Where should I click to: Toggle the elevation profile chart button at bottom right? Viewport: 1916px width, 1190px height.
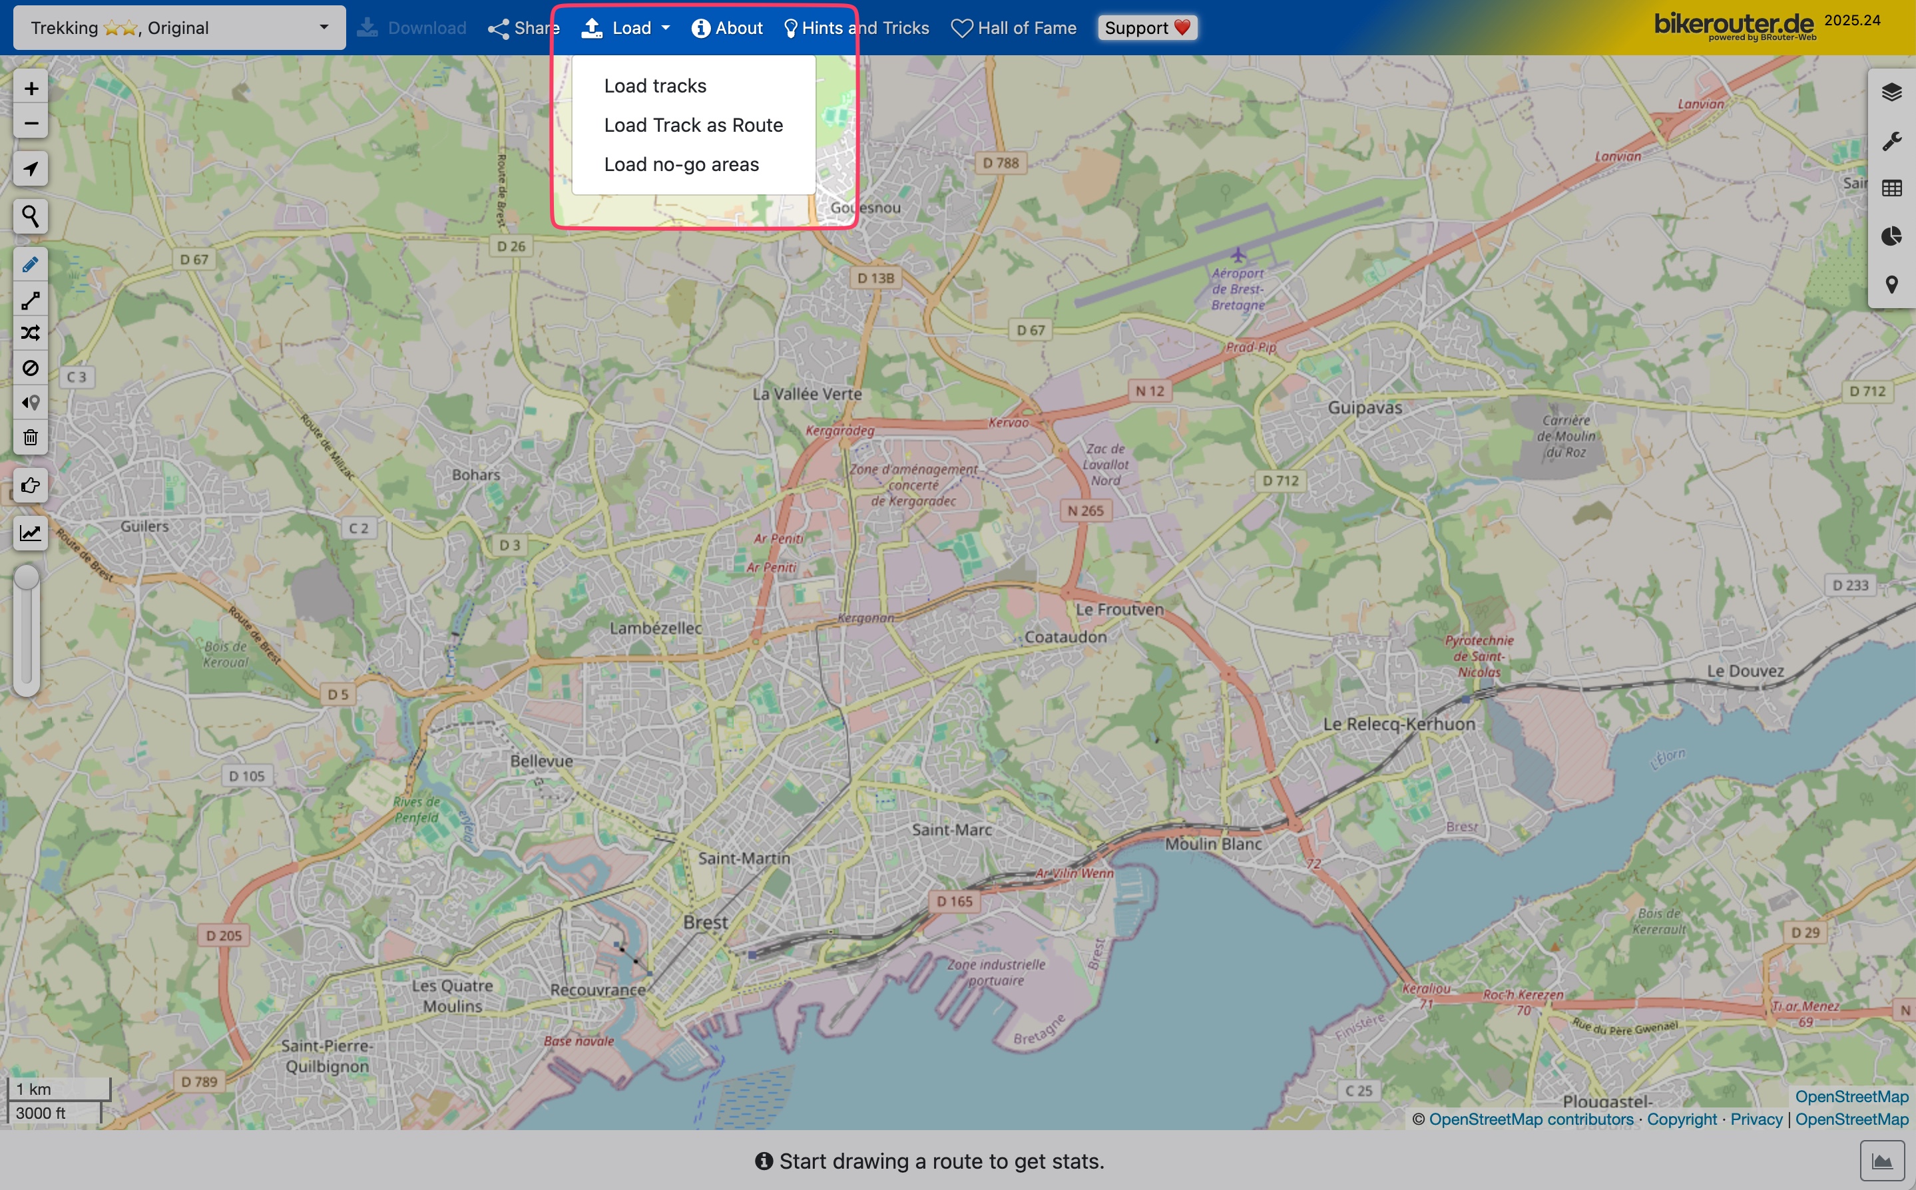[1882, 1161]
